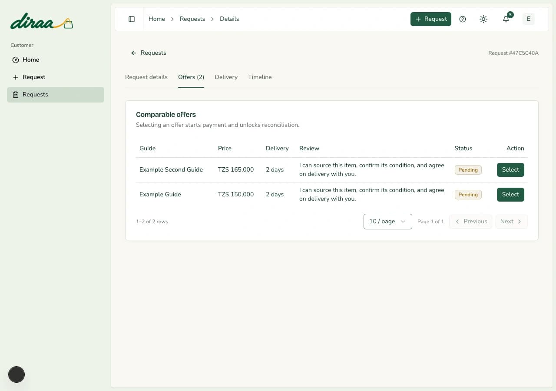Go to Home in the sidebar

click(56, 60)
